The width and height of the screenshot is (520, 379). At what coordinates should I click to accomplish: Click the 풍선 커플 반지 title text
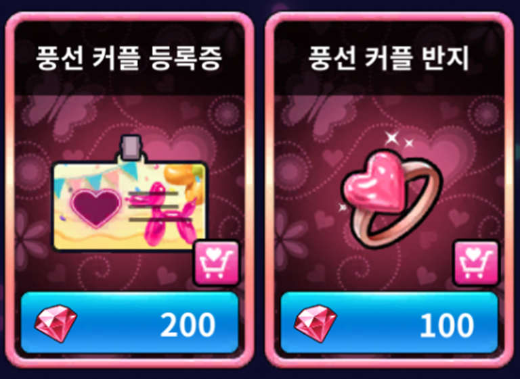coord(389,59)
